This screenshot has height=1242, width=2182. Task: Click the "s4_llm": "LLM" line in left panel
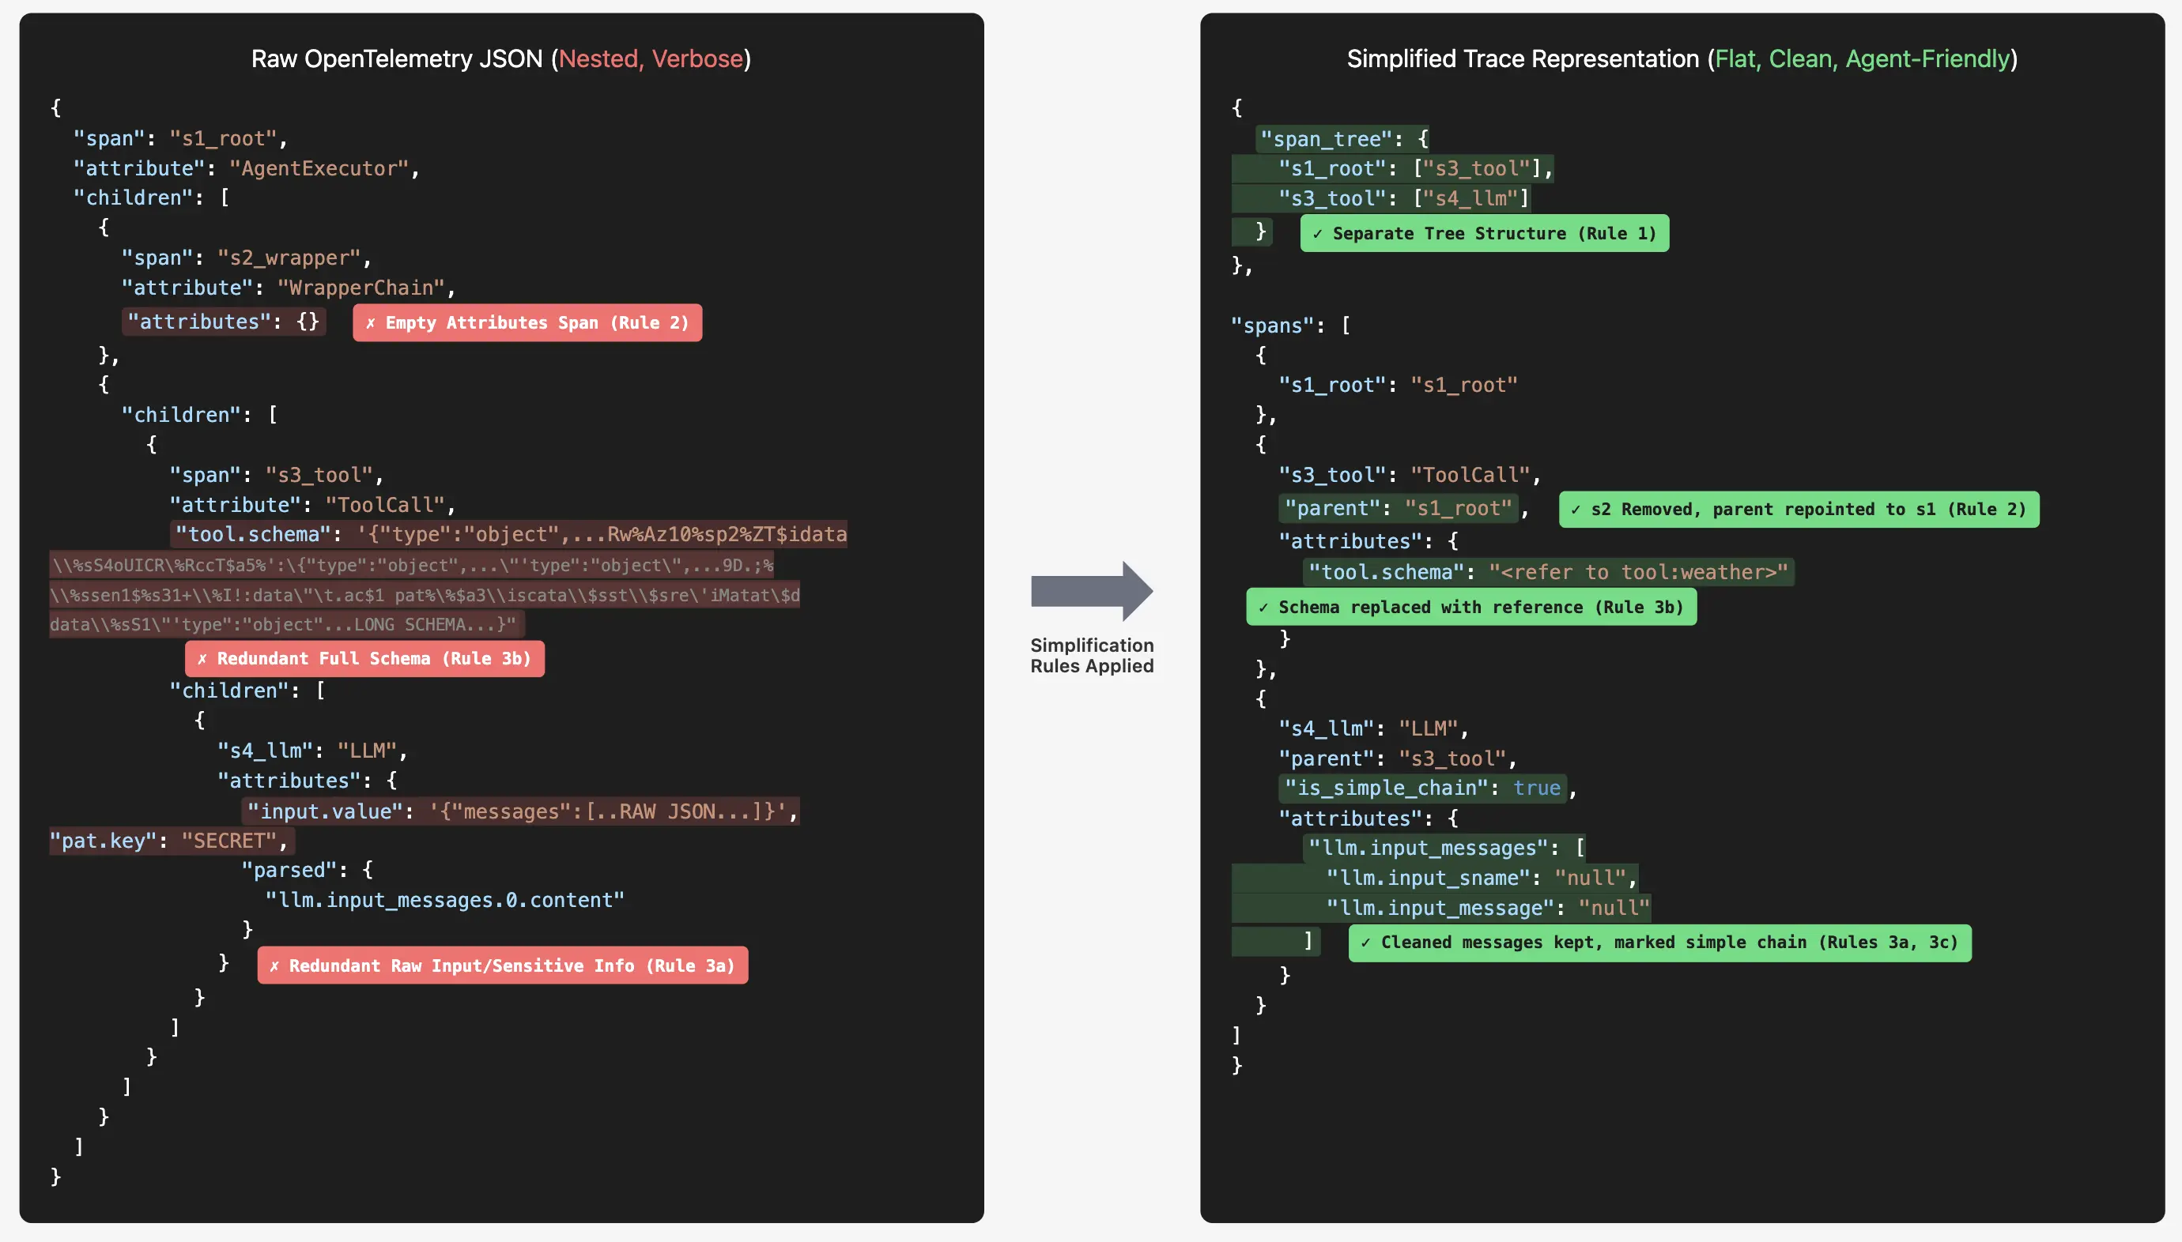pyautogui.click(x=312, y=750)
